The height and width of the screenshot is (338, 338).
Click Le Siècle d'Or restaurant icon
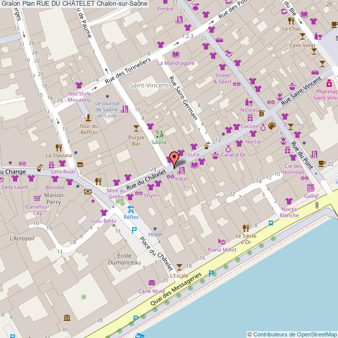[246, 227]
